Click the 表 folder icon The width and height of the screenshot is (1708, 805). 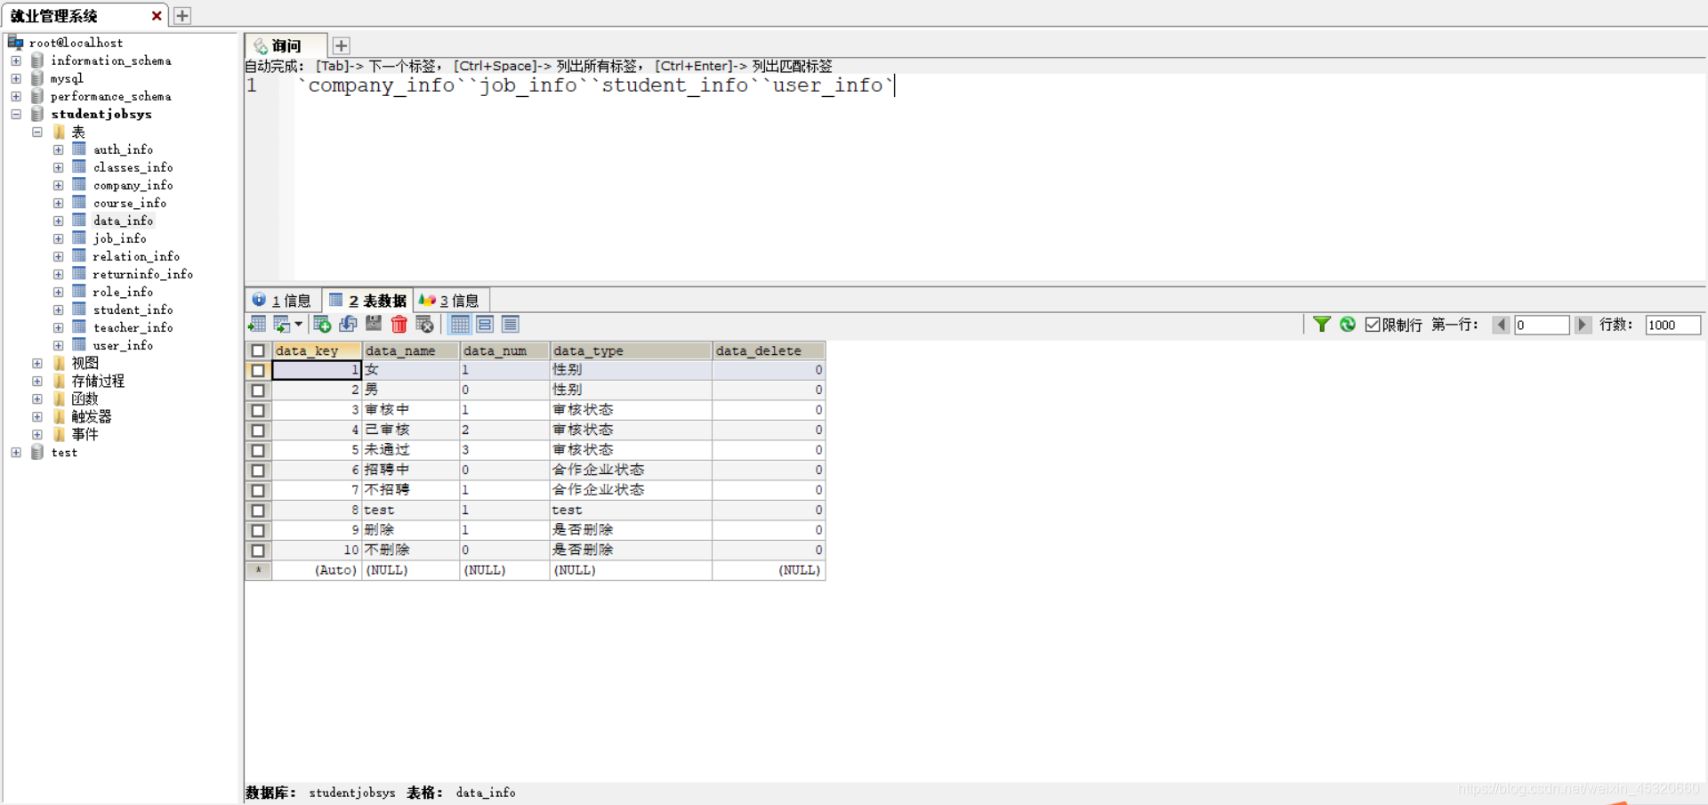coord(60,132)
